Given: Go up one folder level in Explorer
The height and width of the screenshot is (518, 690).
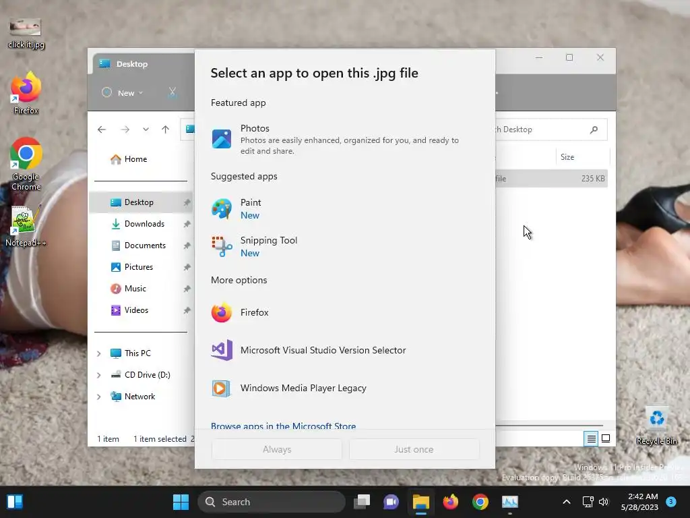Looking at the screenshot, I should (x=166, y=129).
